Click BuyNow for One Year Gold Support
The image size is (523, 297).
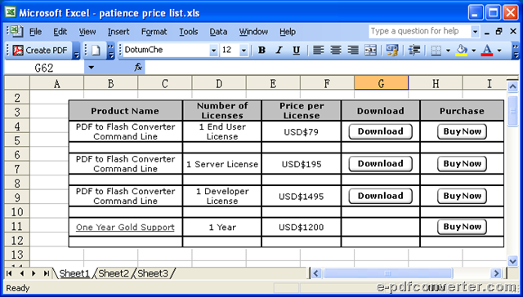tap(462, 227)
